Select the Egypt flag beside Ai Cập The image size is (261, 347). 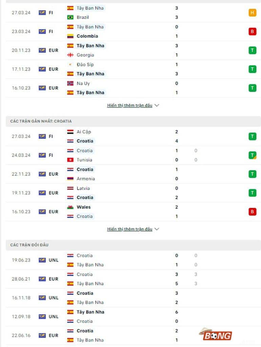69,132
